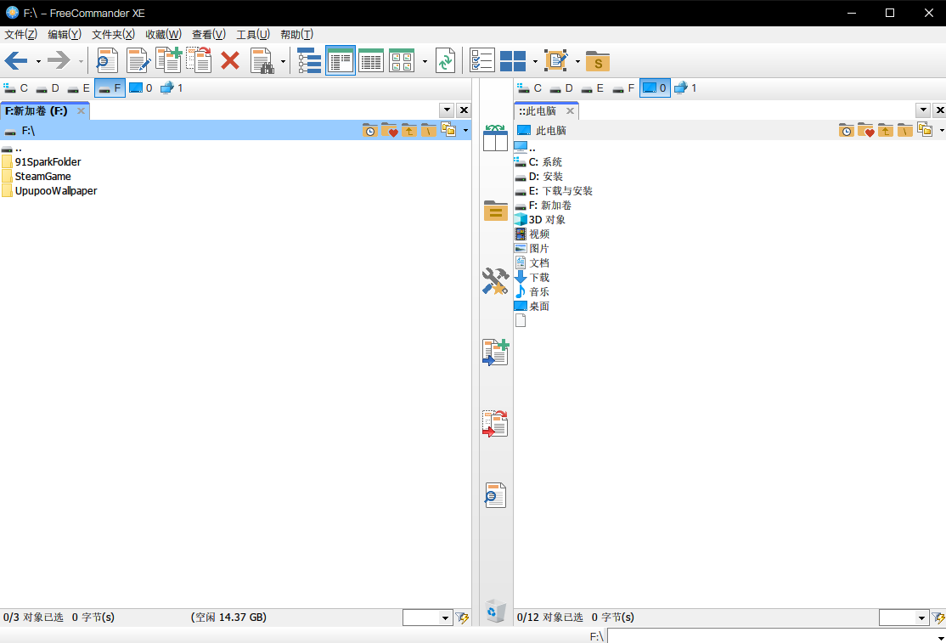Switch to the highlighted F drive button
Screen dimensions: 946x643
point(110,87)
